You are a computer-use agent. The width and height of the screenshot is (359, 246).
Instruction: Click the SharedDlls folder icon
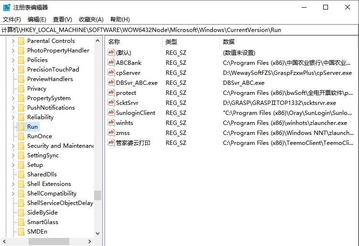click(21, 174)
